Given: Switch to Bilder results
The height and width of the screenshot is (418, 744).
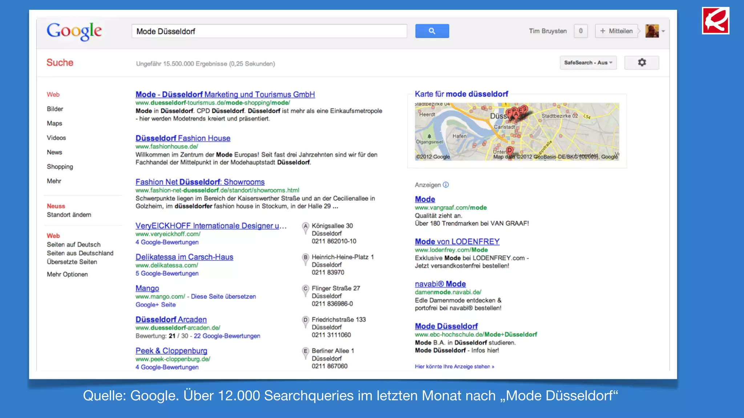Looking at the screenshot, I should pyautogui.click(x=55, y=109).
